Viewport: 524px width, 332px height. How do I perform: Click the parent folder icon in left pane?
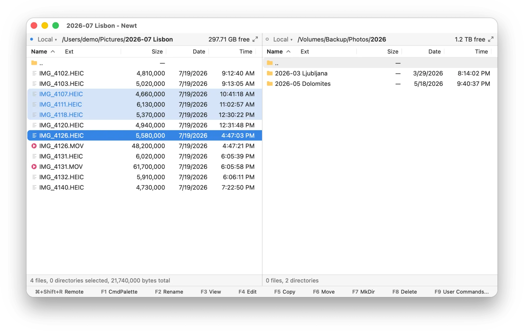(x=34, y=63)
